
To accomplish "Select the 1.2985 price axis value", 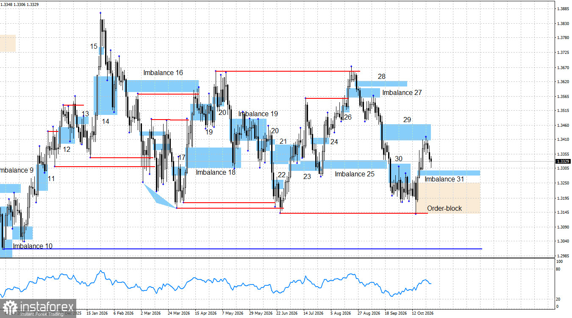I will (x=563, y=256).
